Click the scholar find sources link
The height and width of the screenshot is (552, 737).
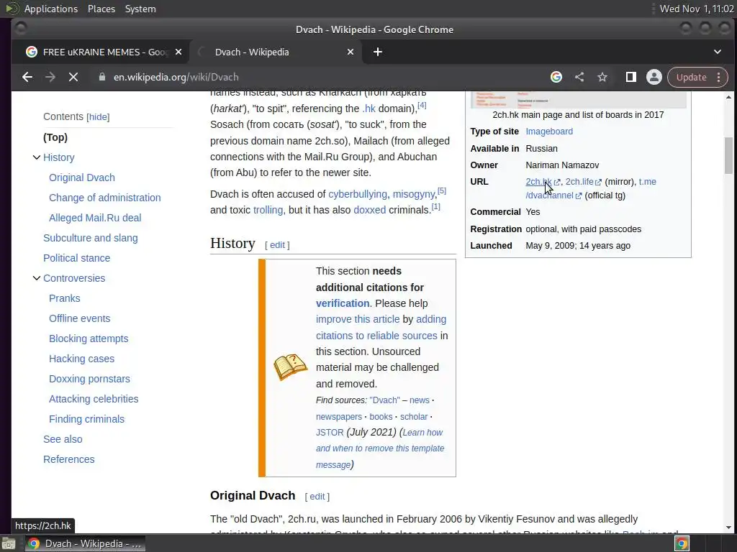(414, 416)
